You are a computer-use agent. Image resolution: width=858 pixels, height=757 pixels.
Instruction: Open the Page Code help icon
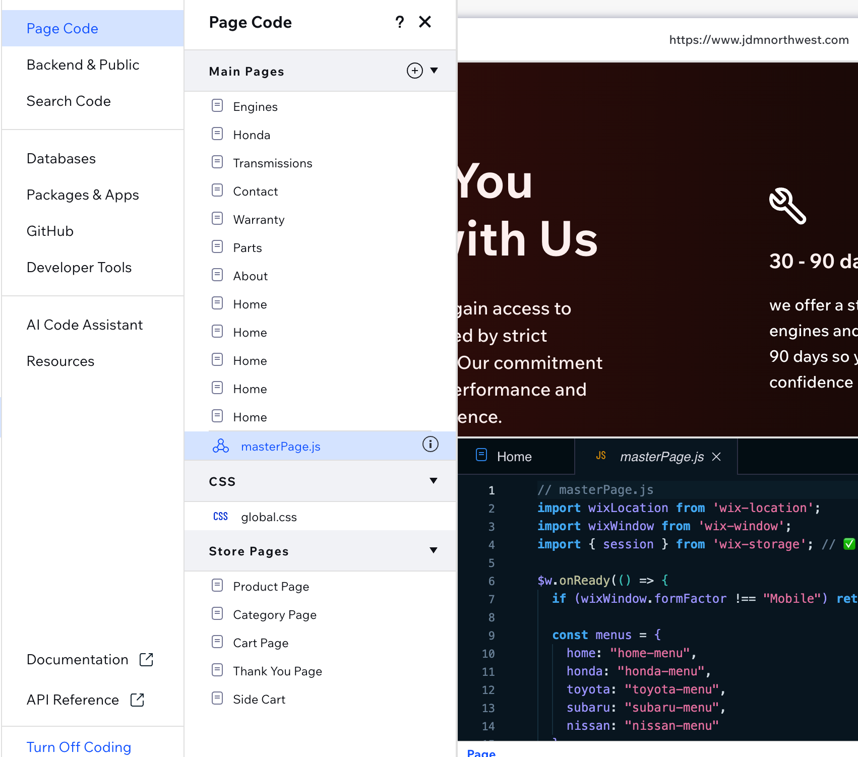[400, 22]
